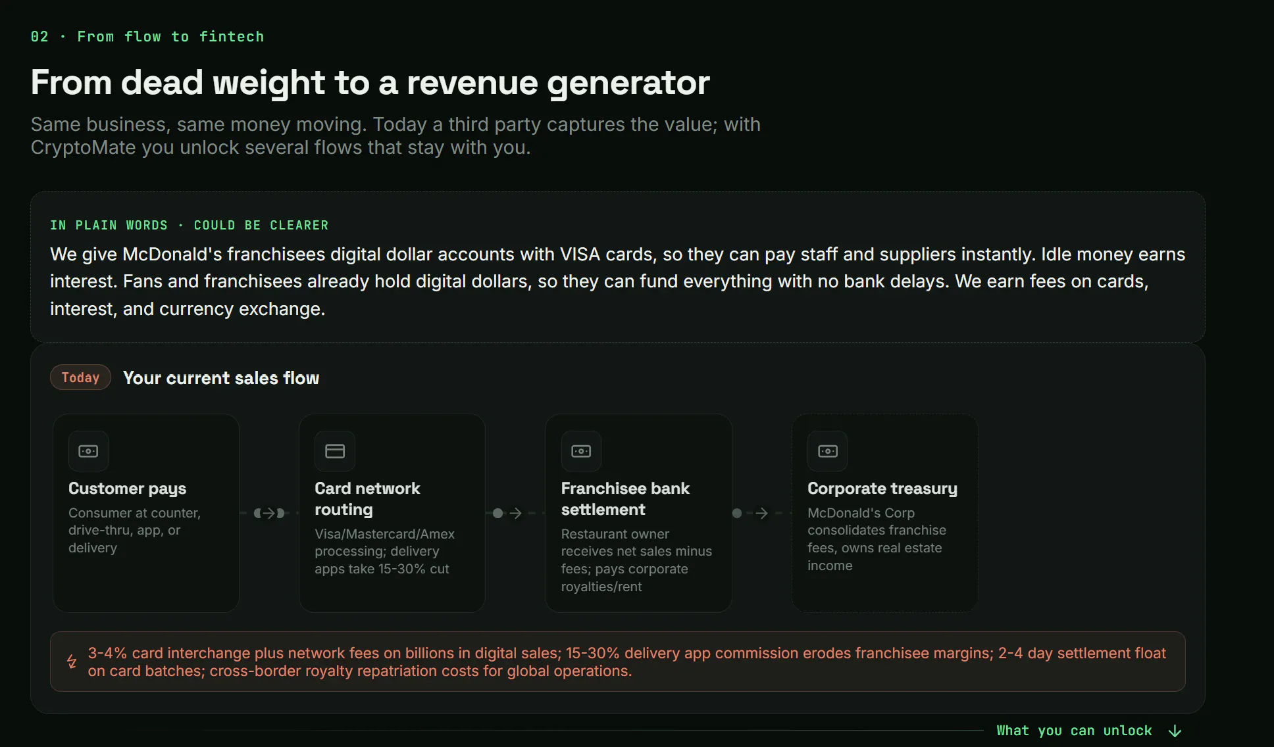Click the Franchisee bank settlement icon
The height and width of the screenshot is (747, 1274).
(x=581, y=451)
